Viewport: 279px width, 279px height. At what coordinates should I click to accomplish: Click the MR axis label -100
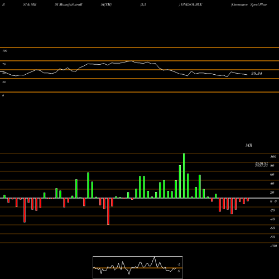pyautogui.click(x=273, y=246)
